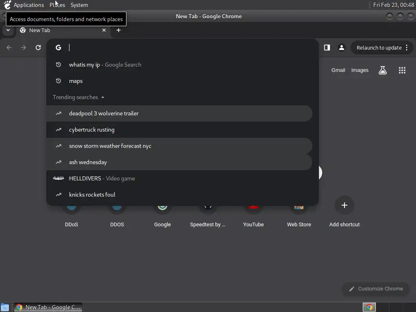
Task: Click the Add shortcut plus icon
Action: [x=344, y=205]
